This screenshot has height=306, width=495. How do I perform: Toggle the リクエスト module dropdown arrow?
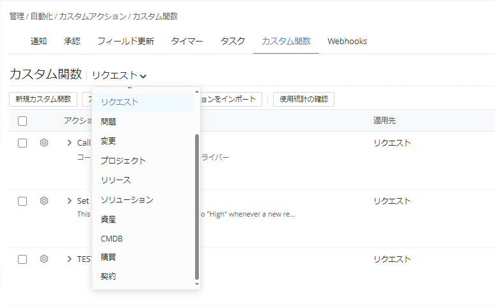[143, 76]
